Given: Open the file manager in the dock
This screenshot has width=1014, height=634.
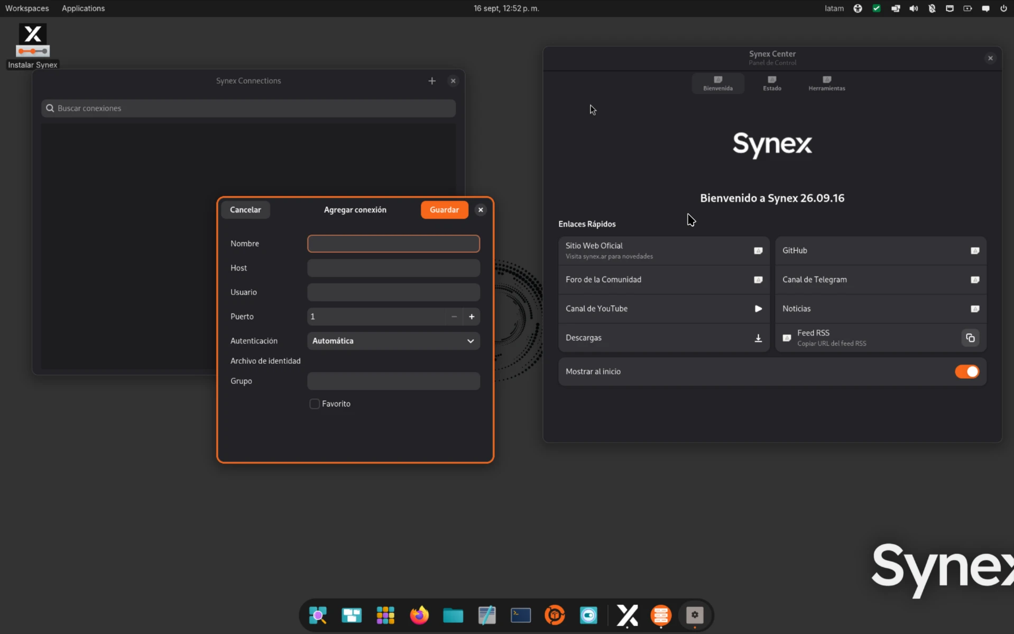Looking at the screenshot, I should 453,615.
